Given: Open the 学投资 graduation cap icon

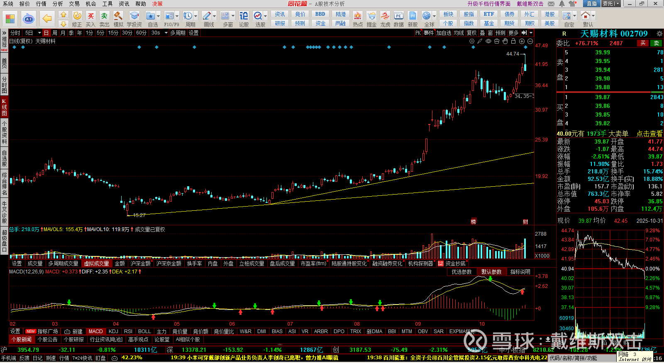Looking at the screenshot, I should point(134,16).
